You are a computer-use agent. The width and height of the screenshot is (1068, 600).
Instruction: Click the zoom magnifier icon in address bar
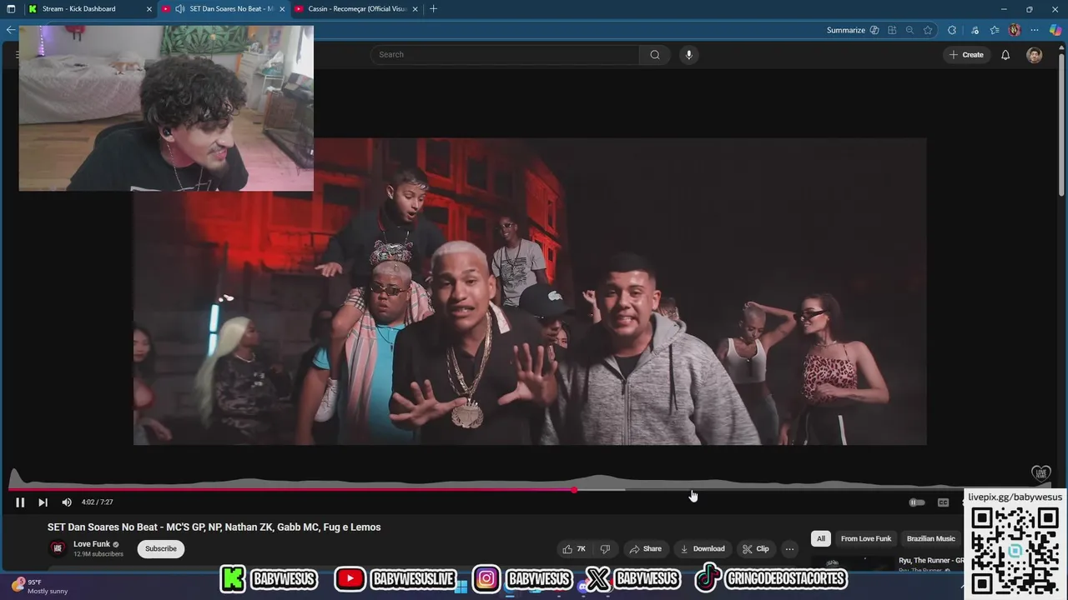click(909, 30)
